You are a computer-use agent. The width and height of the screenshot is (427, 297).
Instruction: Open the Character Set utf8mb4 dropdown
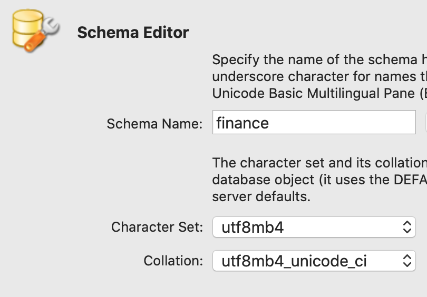pos(314,227)
